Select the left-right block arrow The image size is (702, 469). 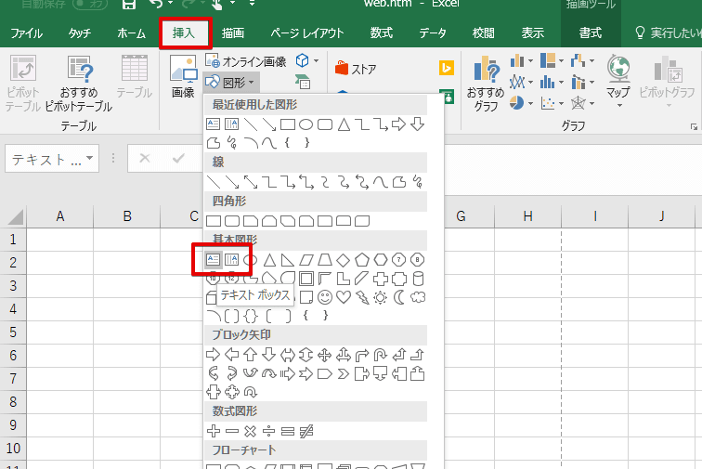(288, 355)
